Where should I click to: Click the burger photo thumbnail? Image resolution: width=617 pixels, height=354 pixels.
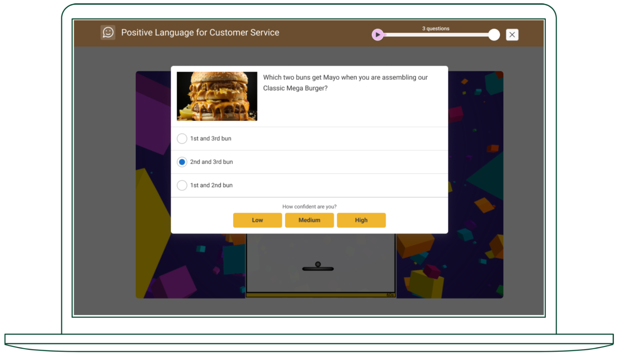tap(217, 96)
